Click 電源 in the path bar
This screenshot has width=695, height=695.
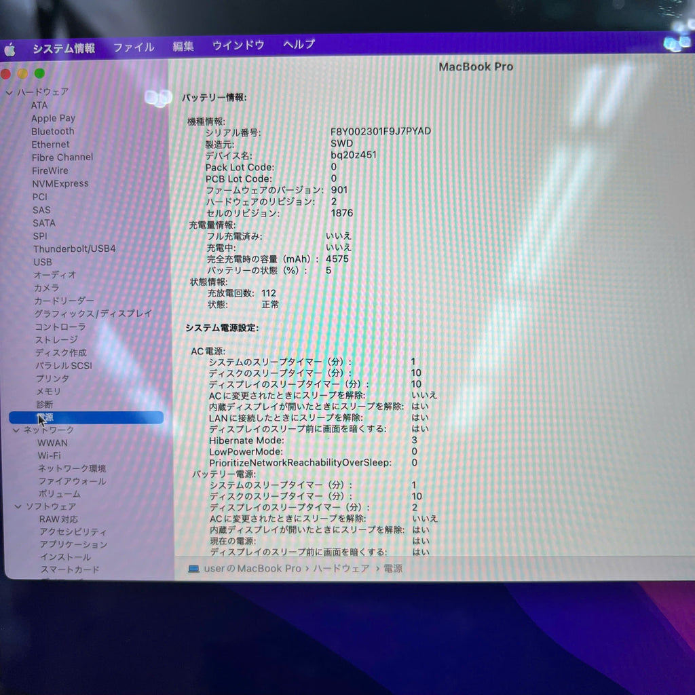tap(393, 569)
